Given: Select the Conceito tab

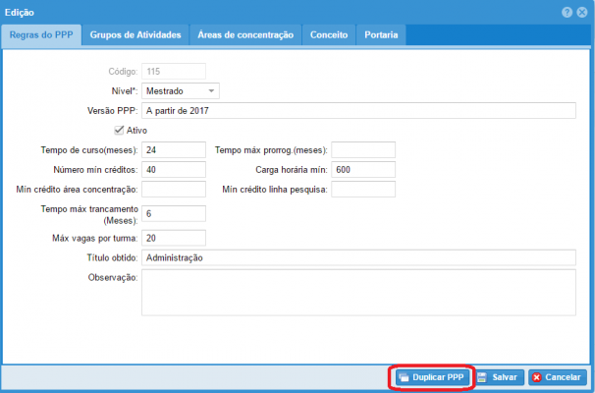Looking at the screenshot, I should pyautogui.click(x=329, y=34).
